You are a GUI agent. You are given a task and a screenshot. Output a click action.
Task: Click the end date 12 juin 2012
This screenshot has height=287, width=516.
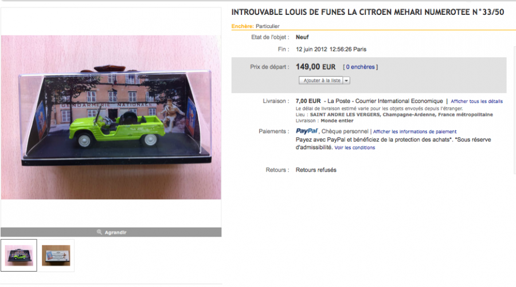pos(311,49)
